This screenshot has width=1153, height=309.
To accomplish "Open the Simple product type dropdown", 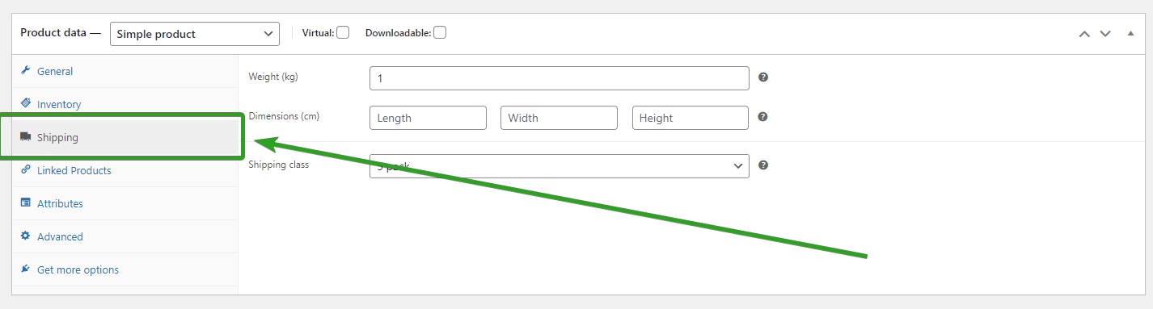I will click(x=195, y=34).
